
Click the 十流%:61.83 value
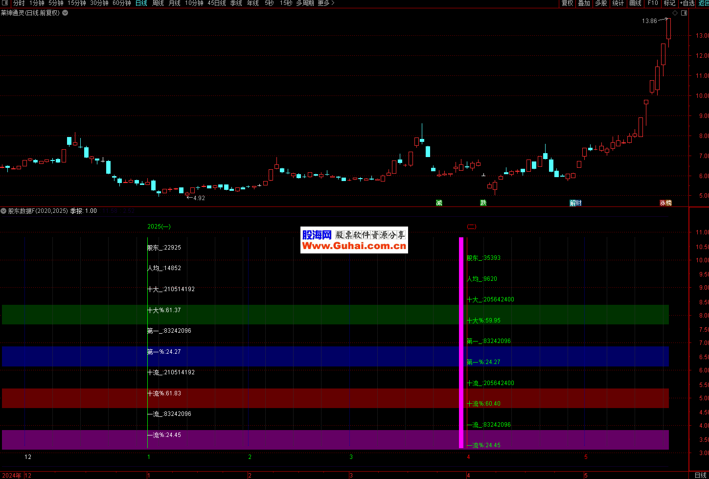pyautogui.click(x=164, y=393)
